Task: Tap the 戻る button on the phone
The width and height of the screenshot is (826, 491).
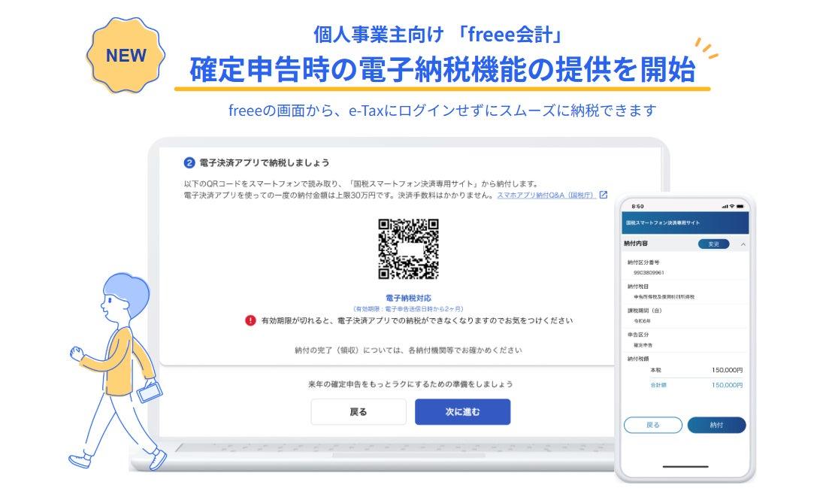Action: point(652,425)
